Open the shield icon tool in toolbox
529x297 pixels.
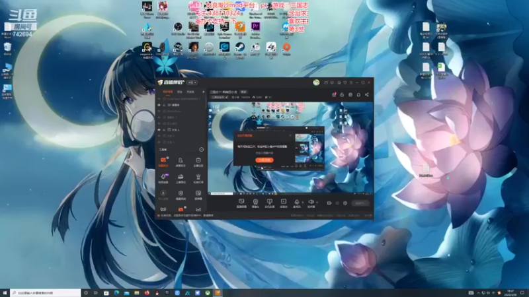click(181, 195)
